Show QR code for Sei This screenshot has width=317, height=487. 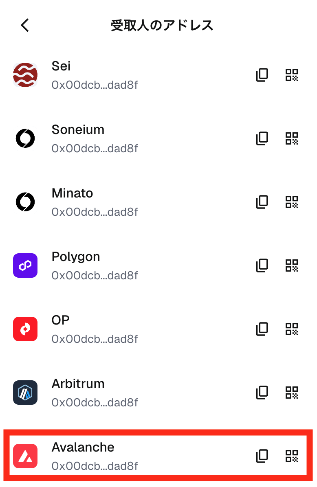(292, 75)
